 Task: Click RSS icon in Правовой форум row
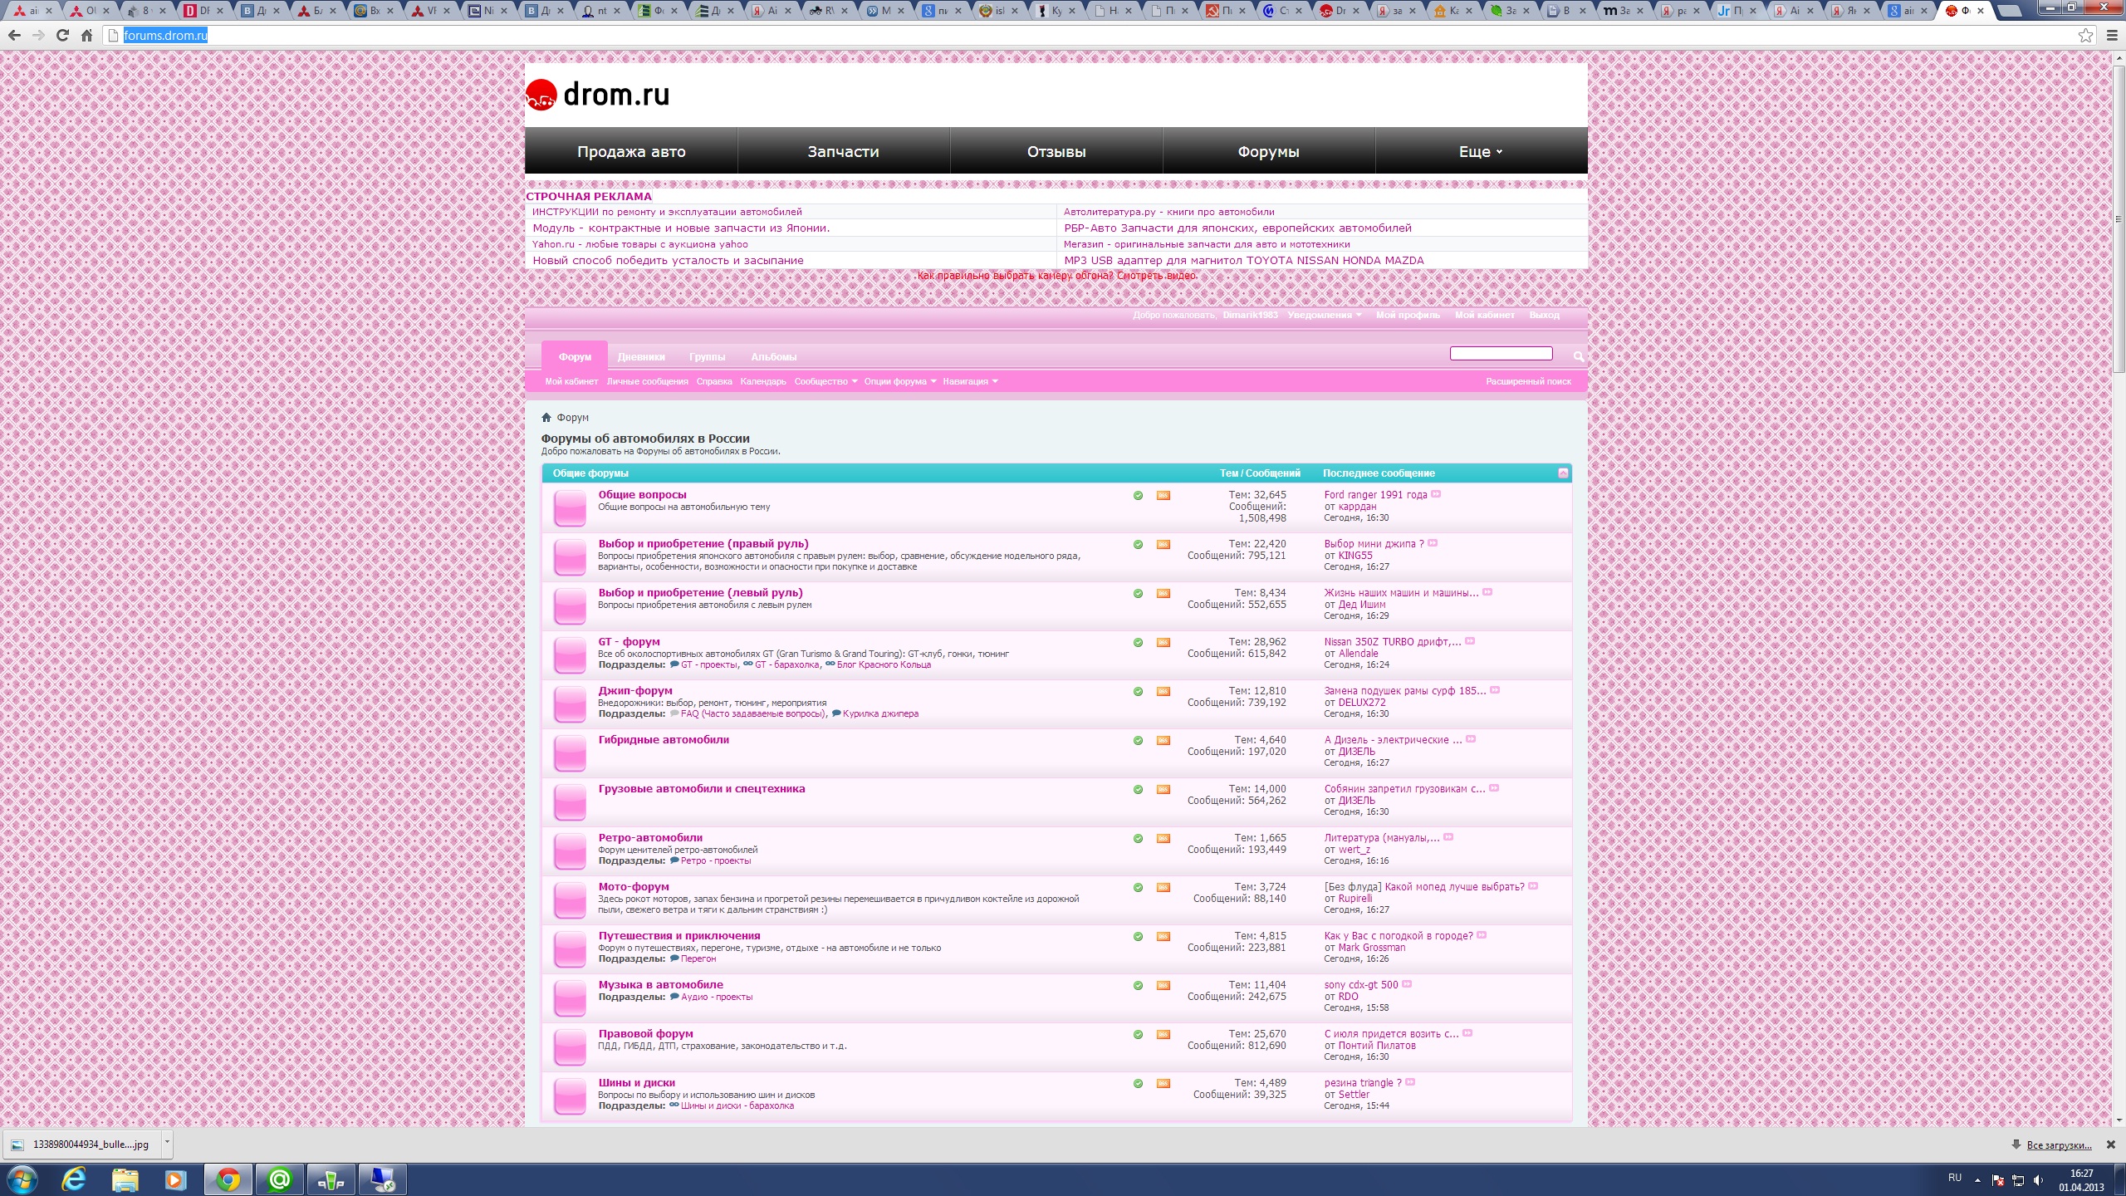pos(1163,1035)
